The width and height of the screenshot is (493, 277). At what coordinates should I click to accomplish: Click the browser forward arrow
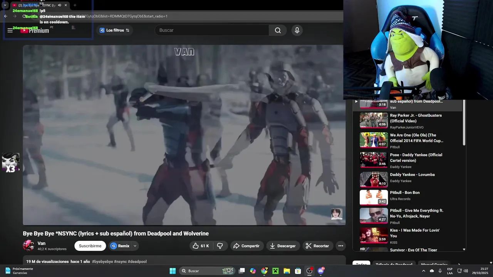(x=15, y=16)
